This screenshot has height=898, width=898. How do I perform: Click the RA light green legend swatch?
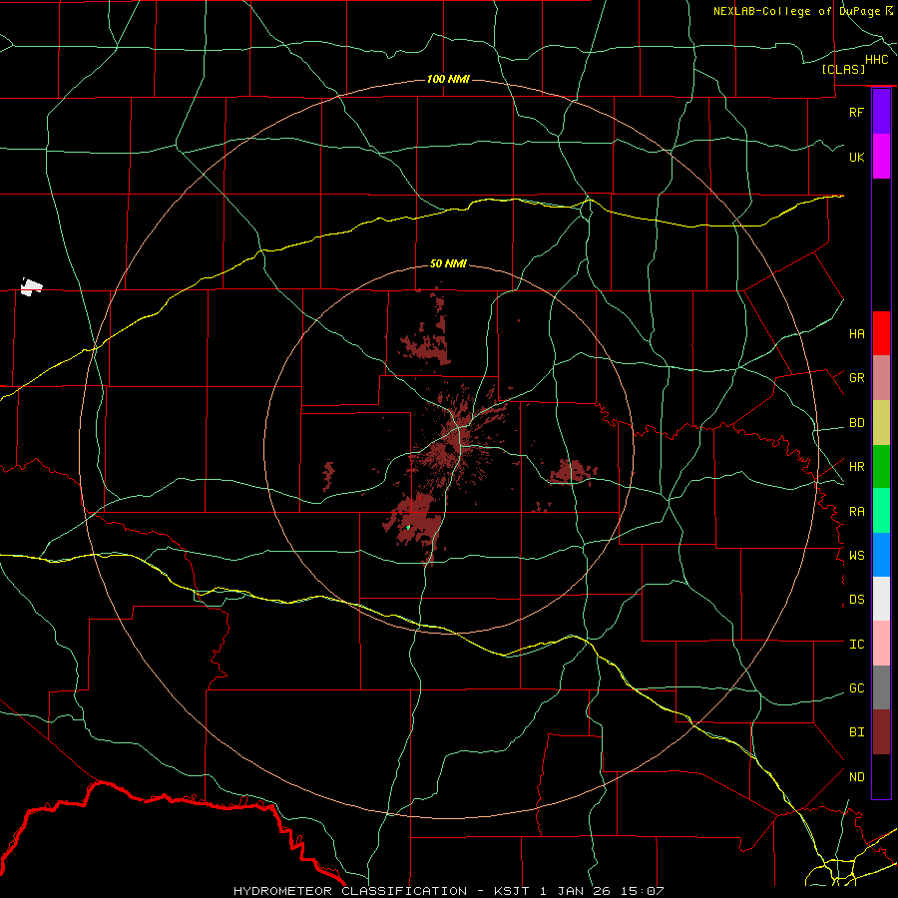click(x=881, y=511)
